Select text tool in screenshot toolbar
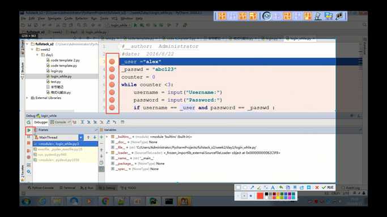The width and height of the screenshot is (387, 217). click(x=273, y=188)
